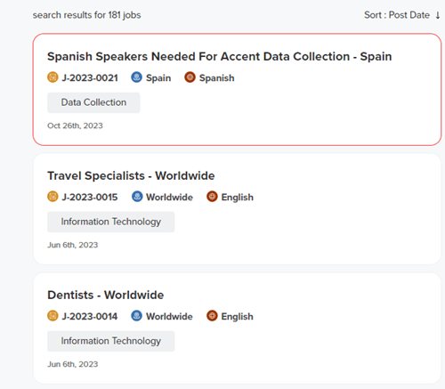This screenshot has width=445, height=389.
Task: Click the J-2023-0015 job ID text
Action: pyautogui.click(x=90, y=198)
